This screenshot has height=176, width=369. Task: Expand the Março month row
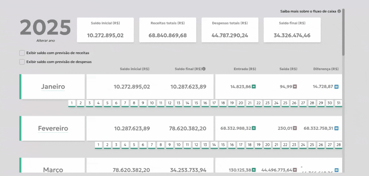click(53, 170)
